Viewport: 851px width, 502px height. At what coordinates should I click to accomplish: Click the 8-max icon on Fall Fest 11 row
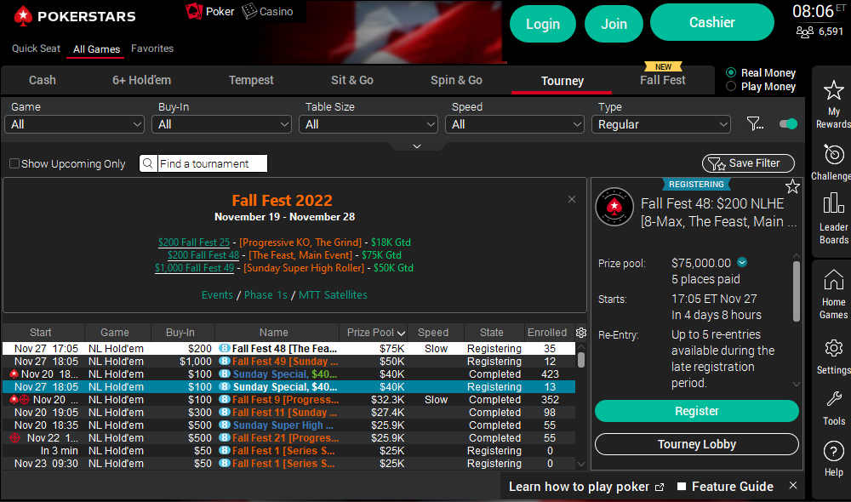(224, 413)
